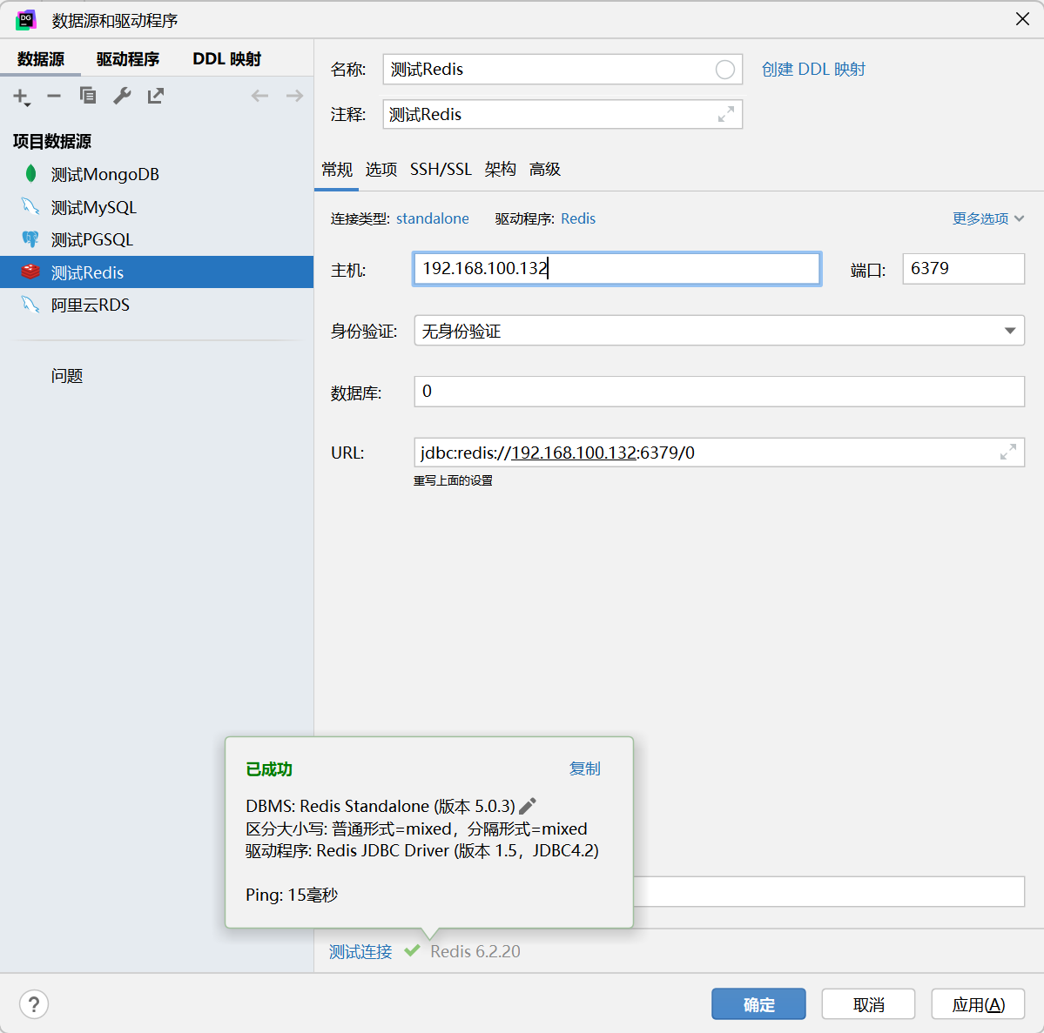Add a new data source with plus icon
Screen dimensions: 1044x1033
coord(21,97)
